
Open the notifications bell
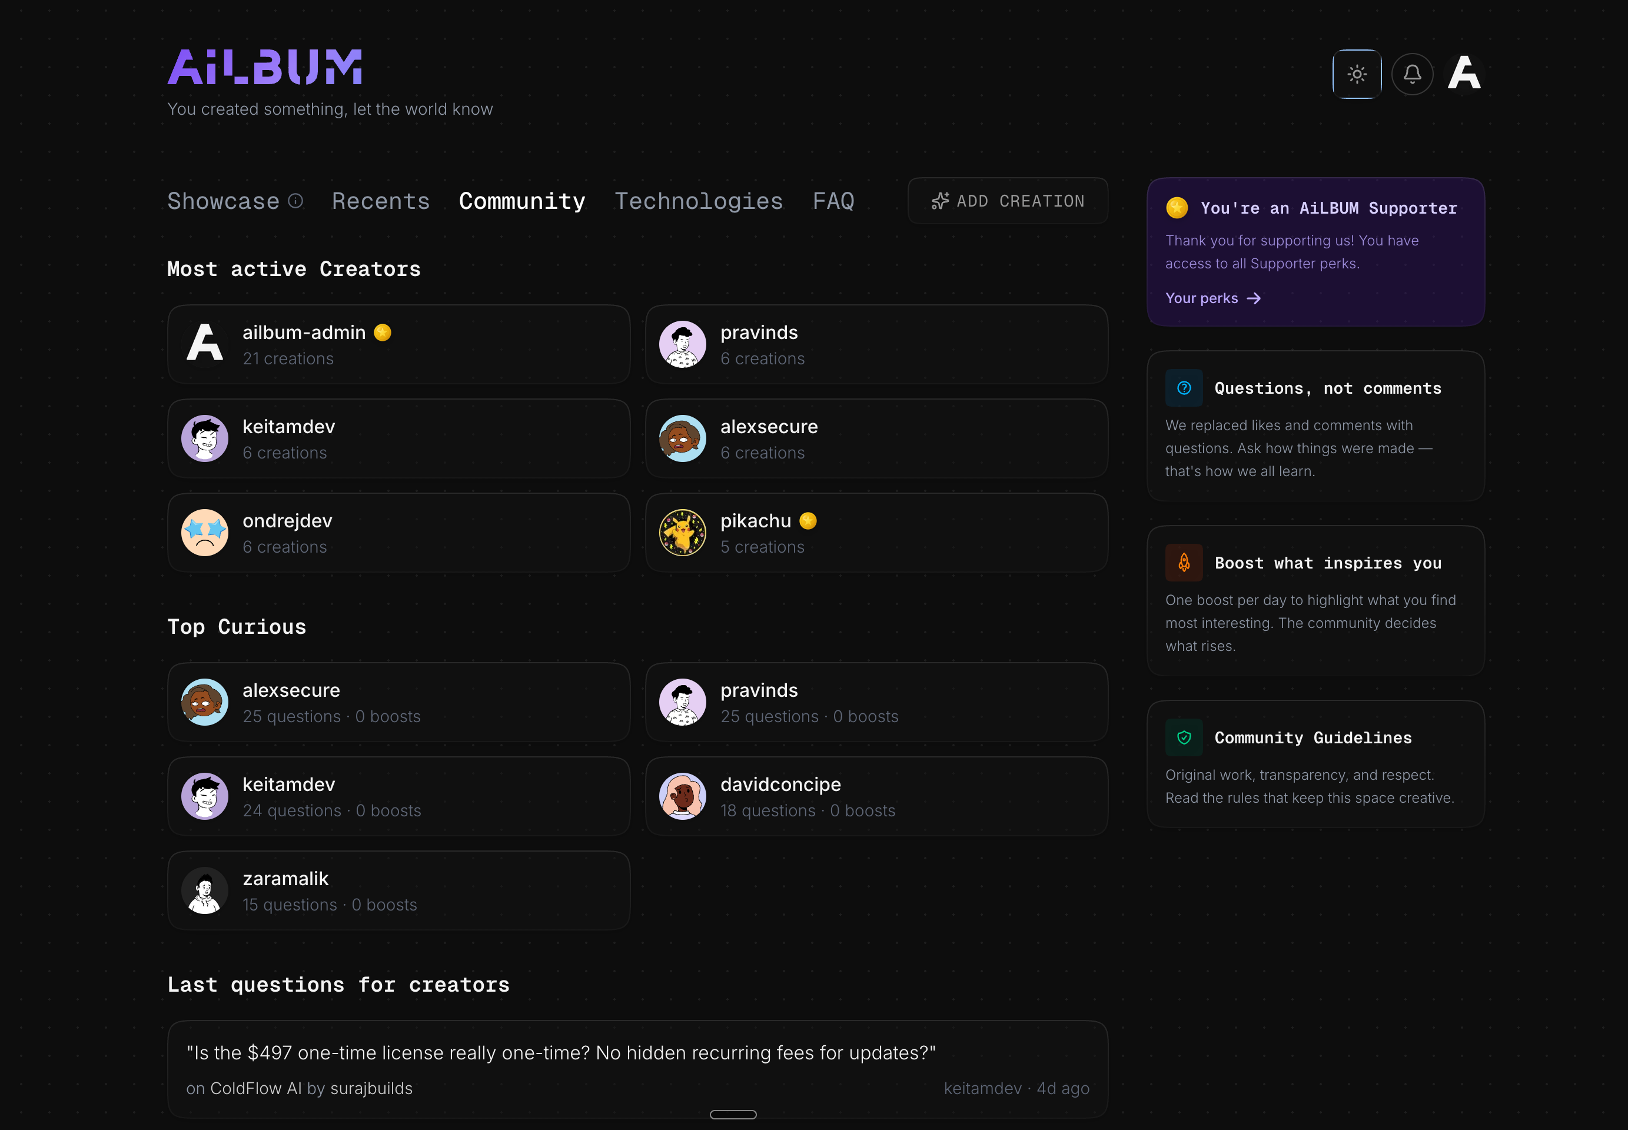point(1412,74)
